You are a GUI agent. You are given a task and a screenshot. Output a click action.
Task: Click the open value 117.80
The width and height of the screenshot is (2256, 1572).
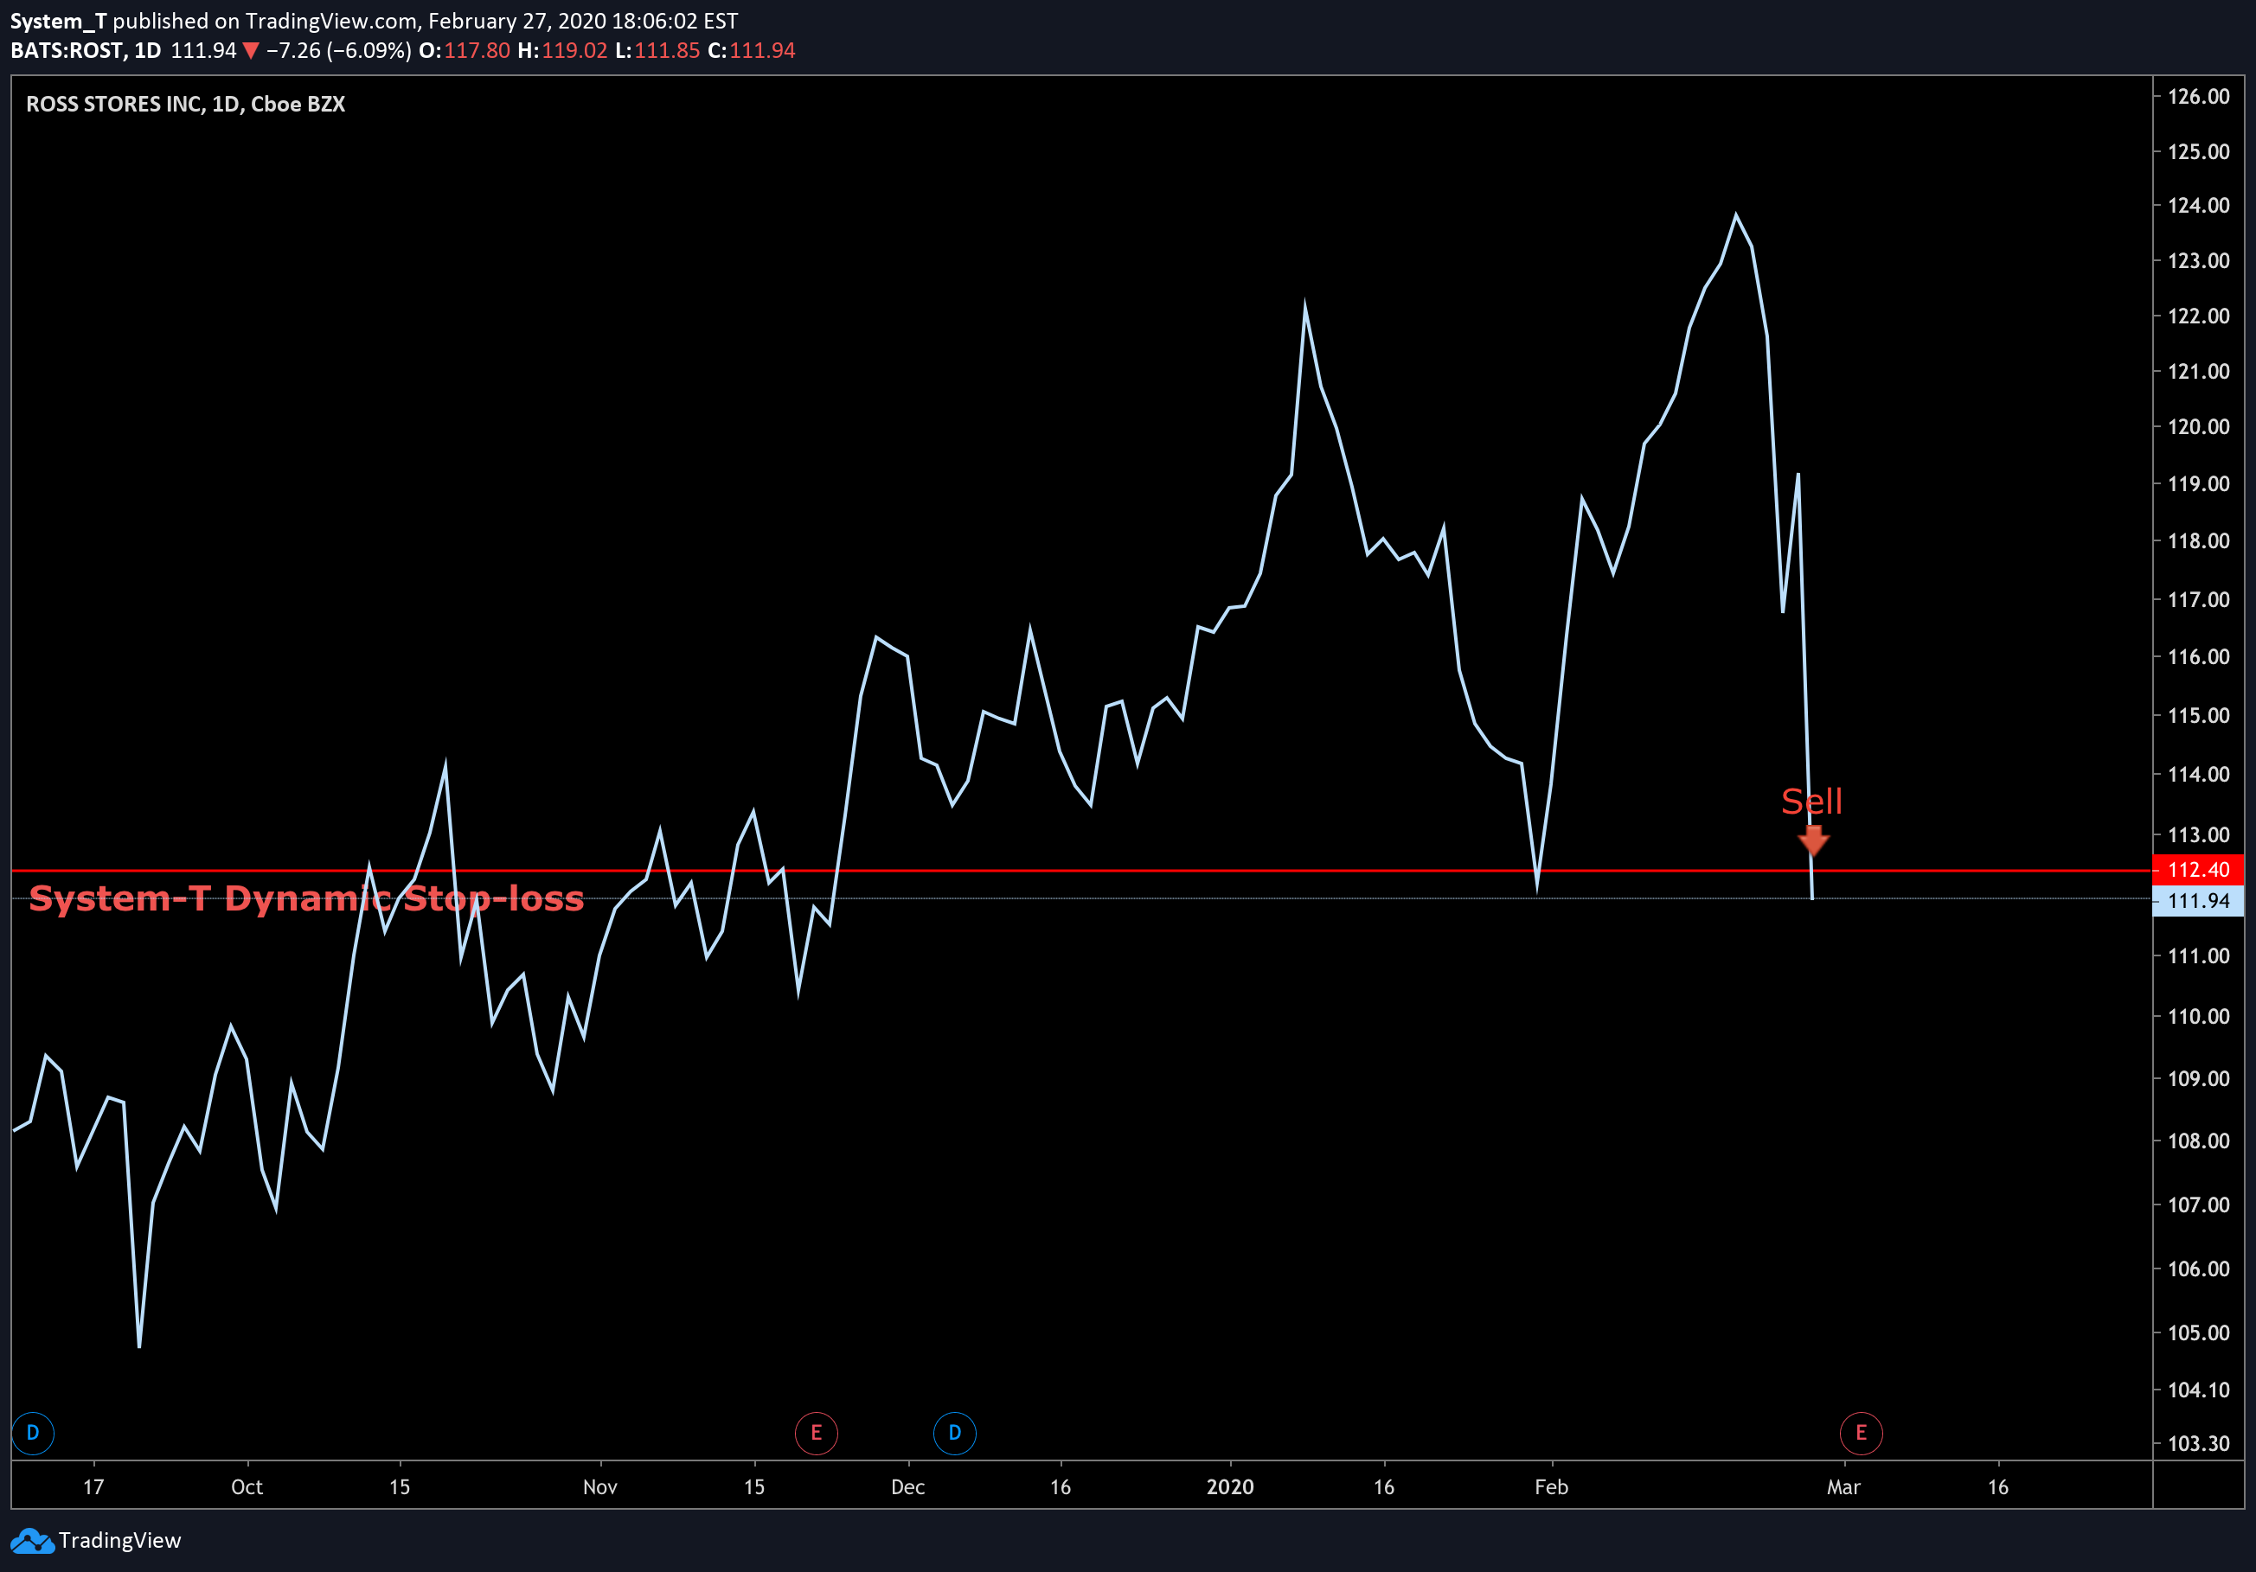(x=477, y=50)
